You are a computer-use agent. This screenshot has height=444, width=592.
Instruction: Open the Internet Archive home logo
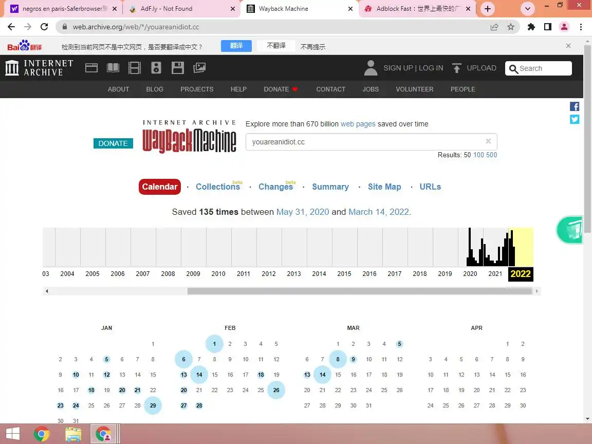click(x=39, y=68)
